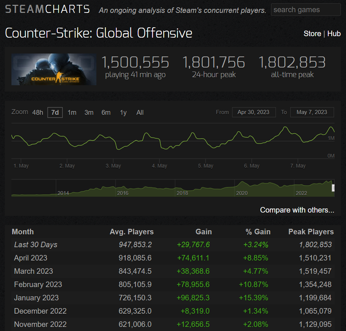Click the 2. May axis label
The image size is (346, 331).
(67, 166)
